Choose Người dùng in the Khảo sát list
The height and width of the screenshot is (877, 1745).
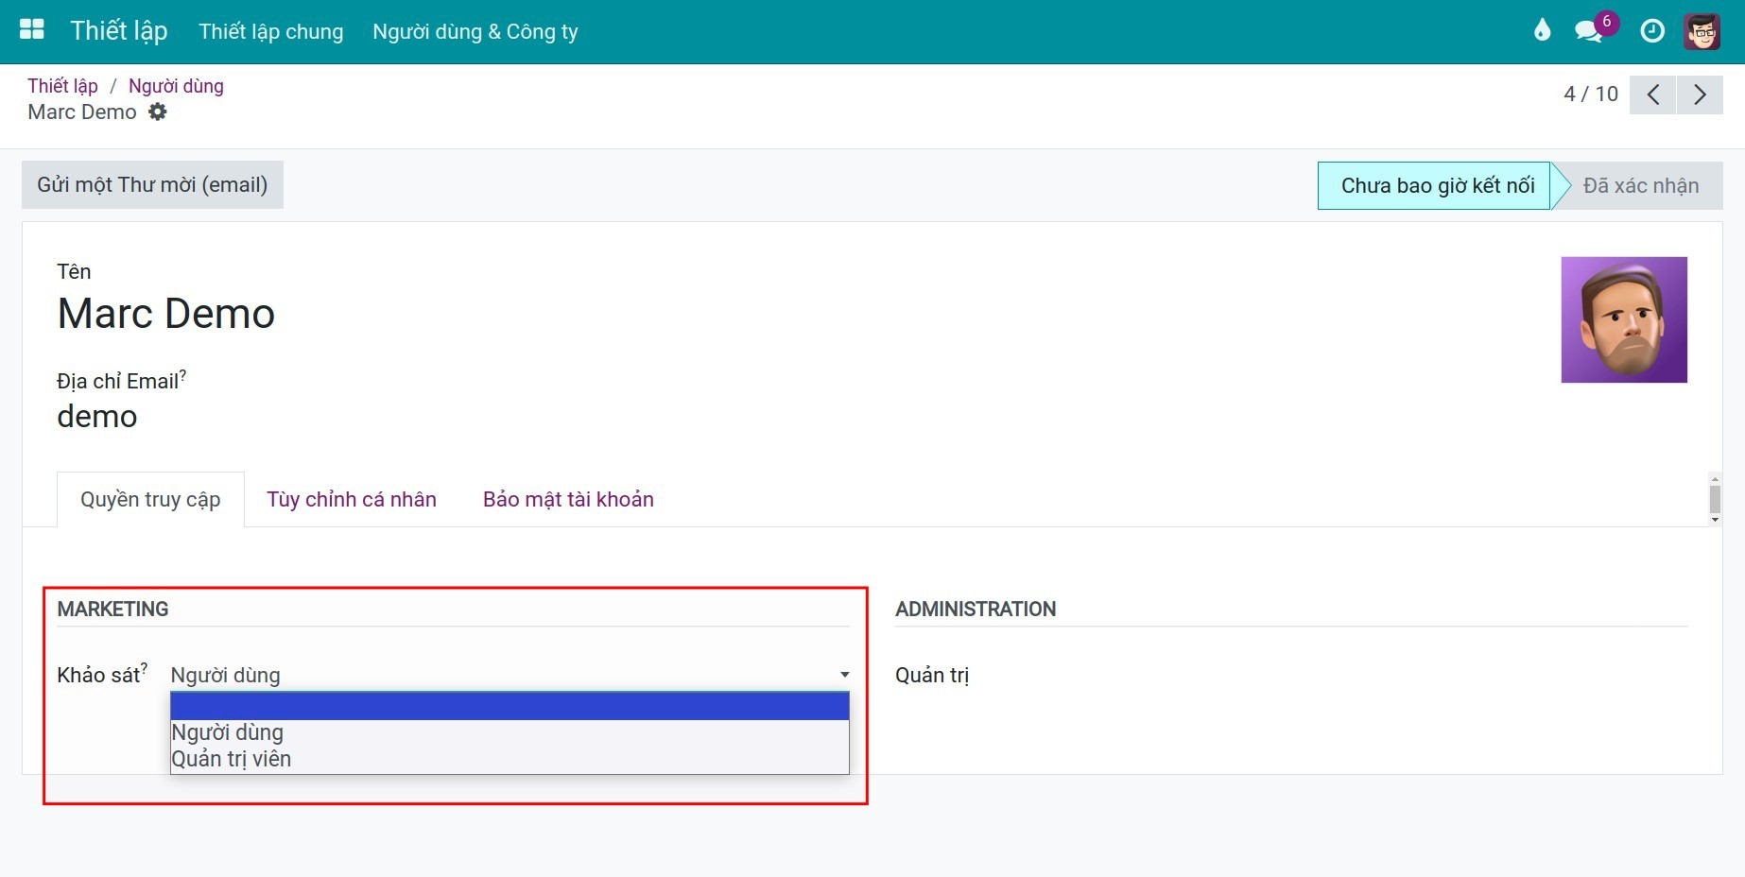click(510, 732)
